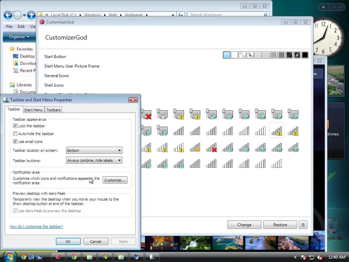
Task: Select dark swatch with letter A
Action: click(297, 55)
